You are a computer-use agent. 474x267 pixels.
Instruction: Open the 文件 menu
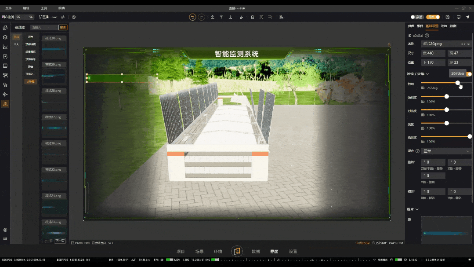tap(8, 8)
